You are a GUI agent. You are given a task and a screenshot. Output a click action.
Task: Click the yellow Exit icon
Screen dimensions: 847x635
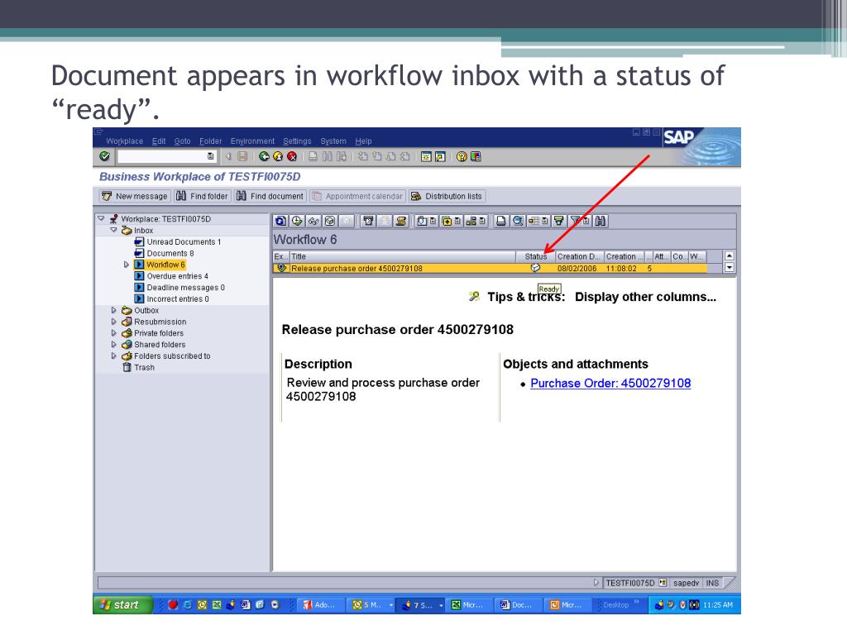(278, 156)
